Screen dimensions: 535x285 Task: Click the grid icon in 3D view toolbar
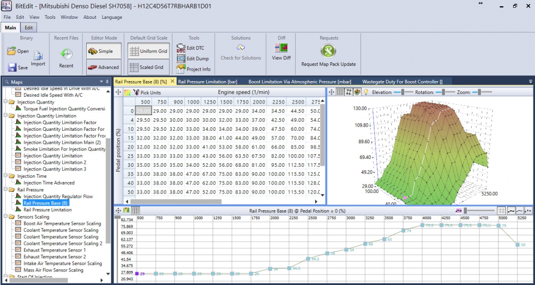pos(340,92)
